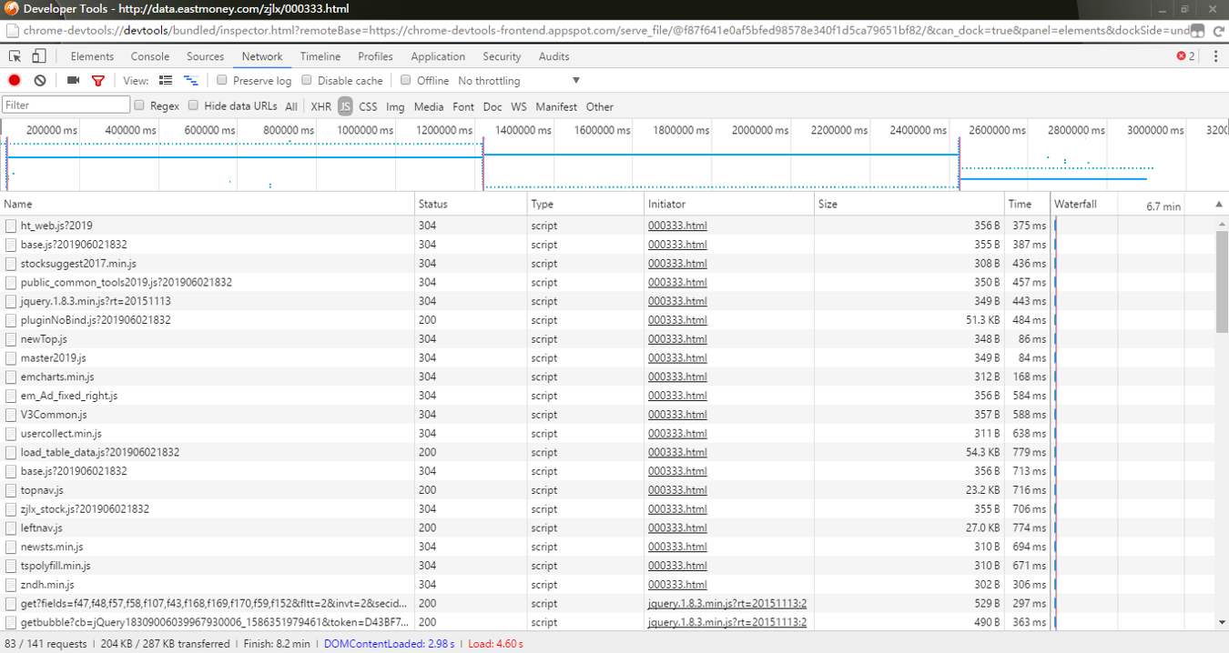Sort by the Size column header
The width and height of the screenshot is (1229, 653).
(x=909, y=205)
